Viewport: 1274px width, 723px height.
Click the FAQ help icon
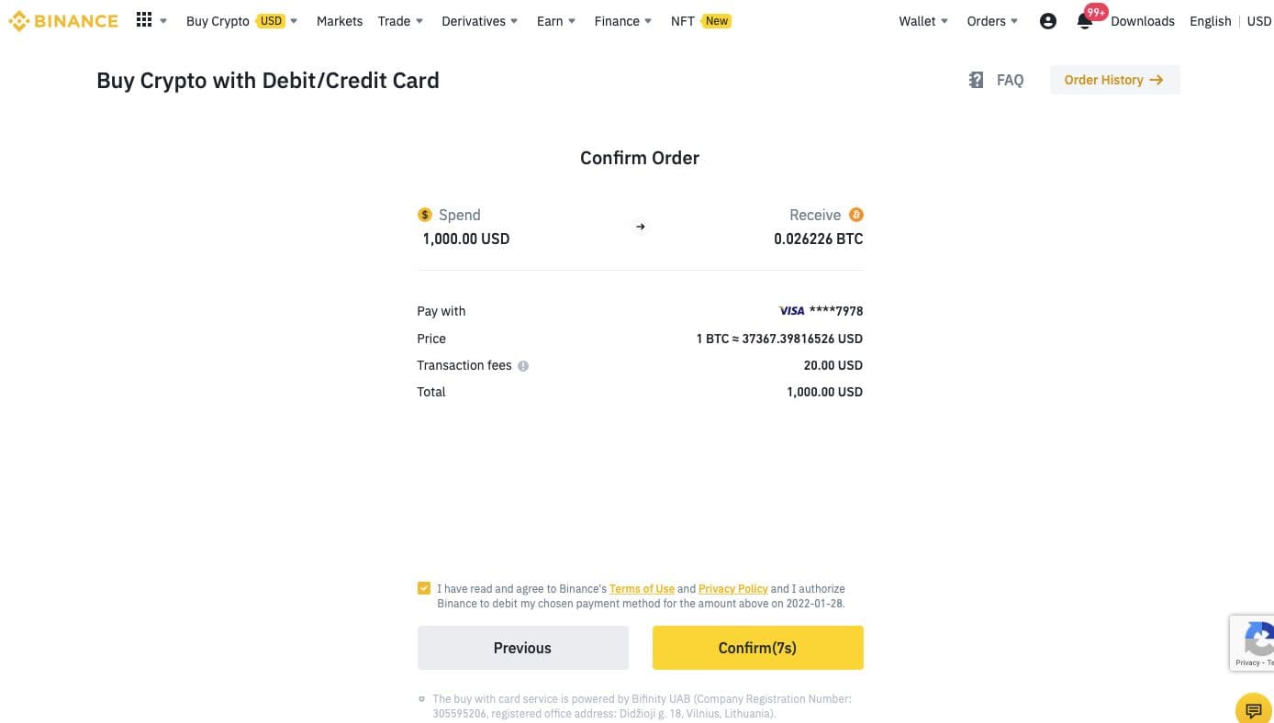pos(977,80)
